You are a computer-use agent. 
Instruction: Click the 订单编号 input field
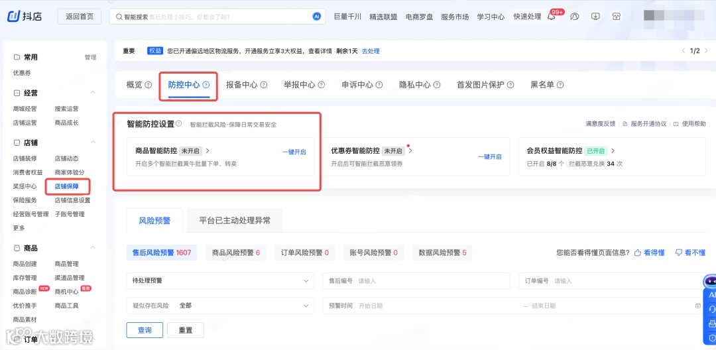612,281
